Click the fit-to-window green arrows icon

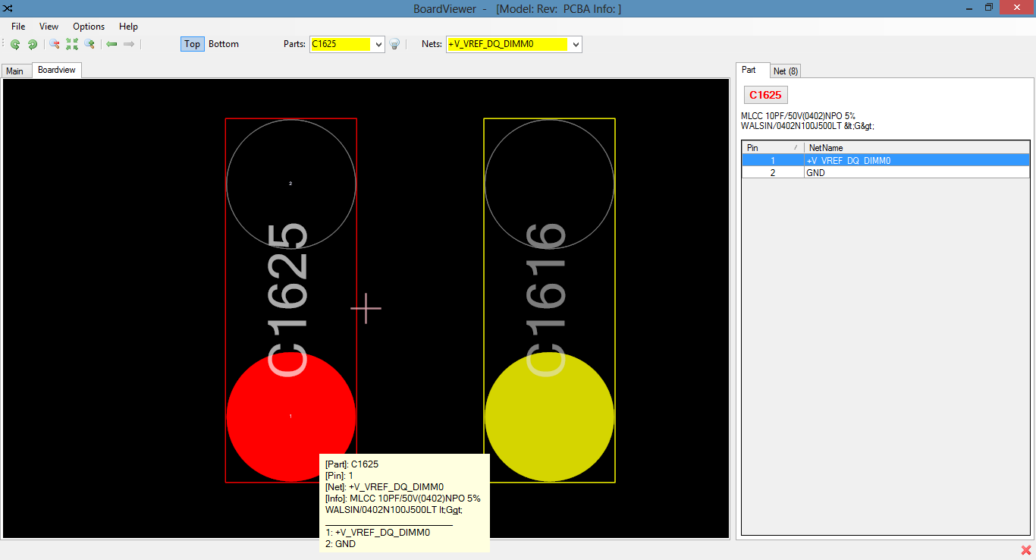(x=72, y=44)
